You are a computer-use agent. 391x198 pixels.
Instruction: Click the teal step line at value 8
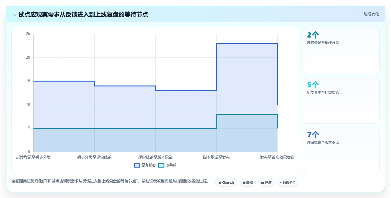(x=247, y=114)
